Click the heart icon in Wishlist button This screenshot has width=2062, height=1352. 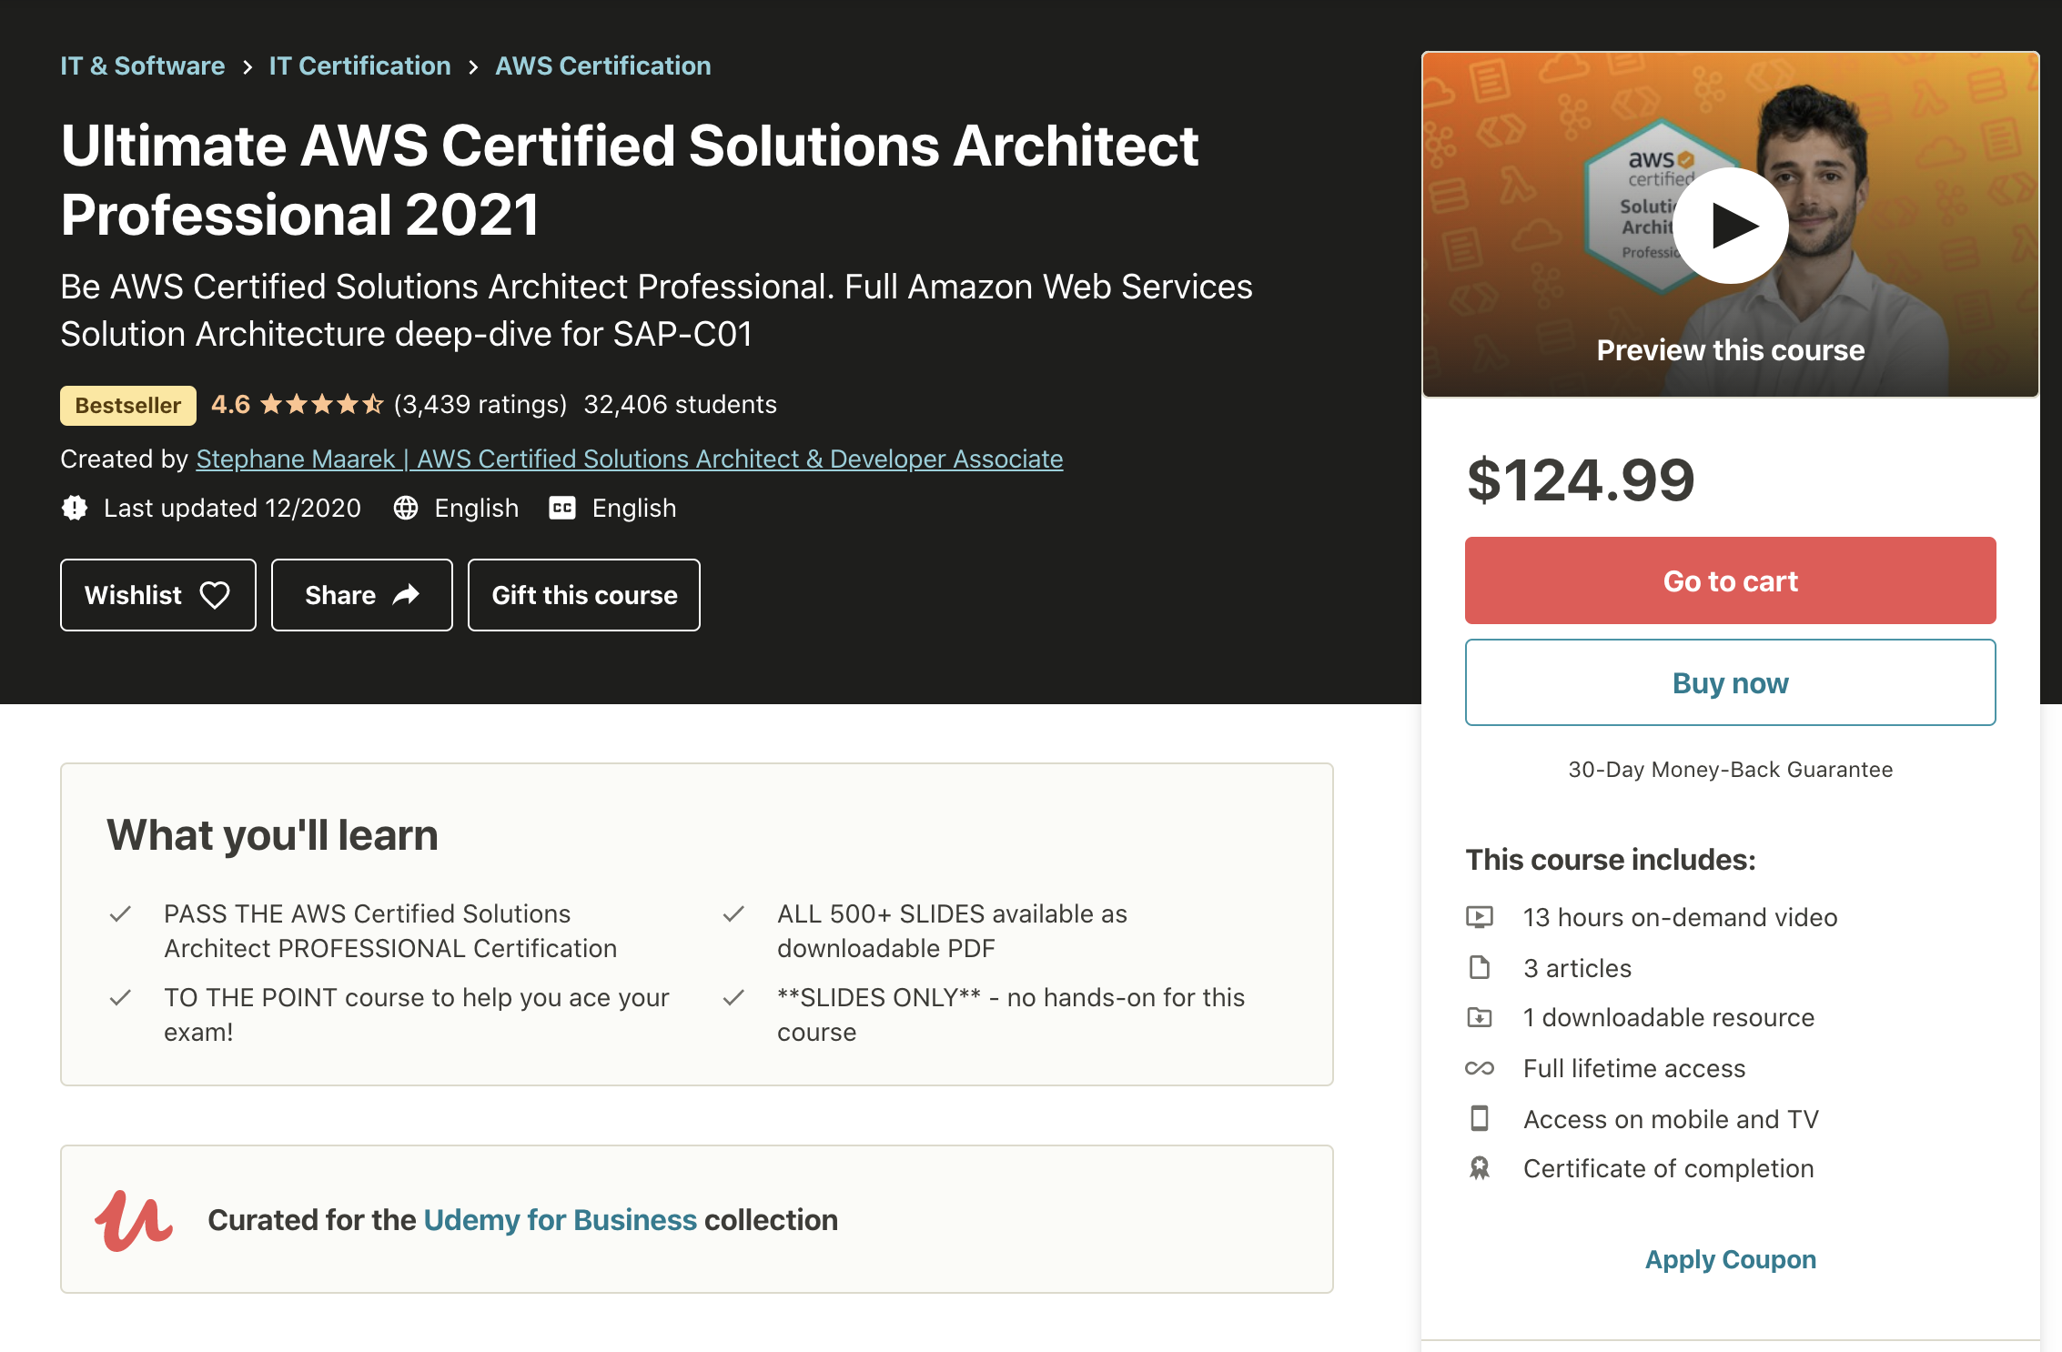click(x=215, y=595)
